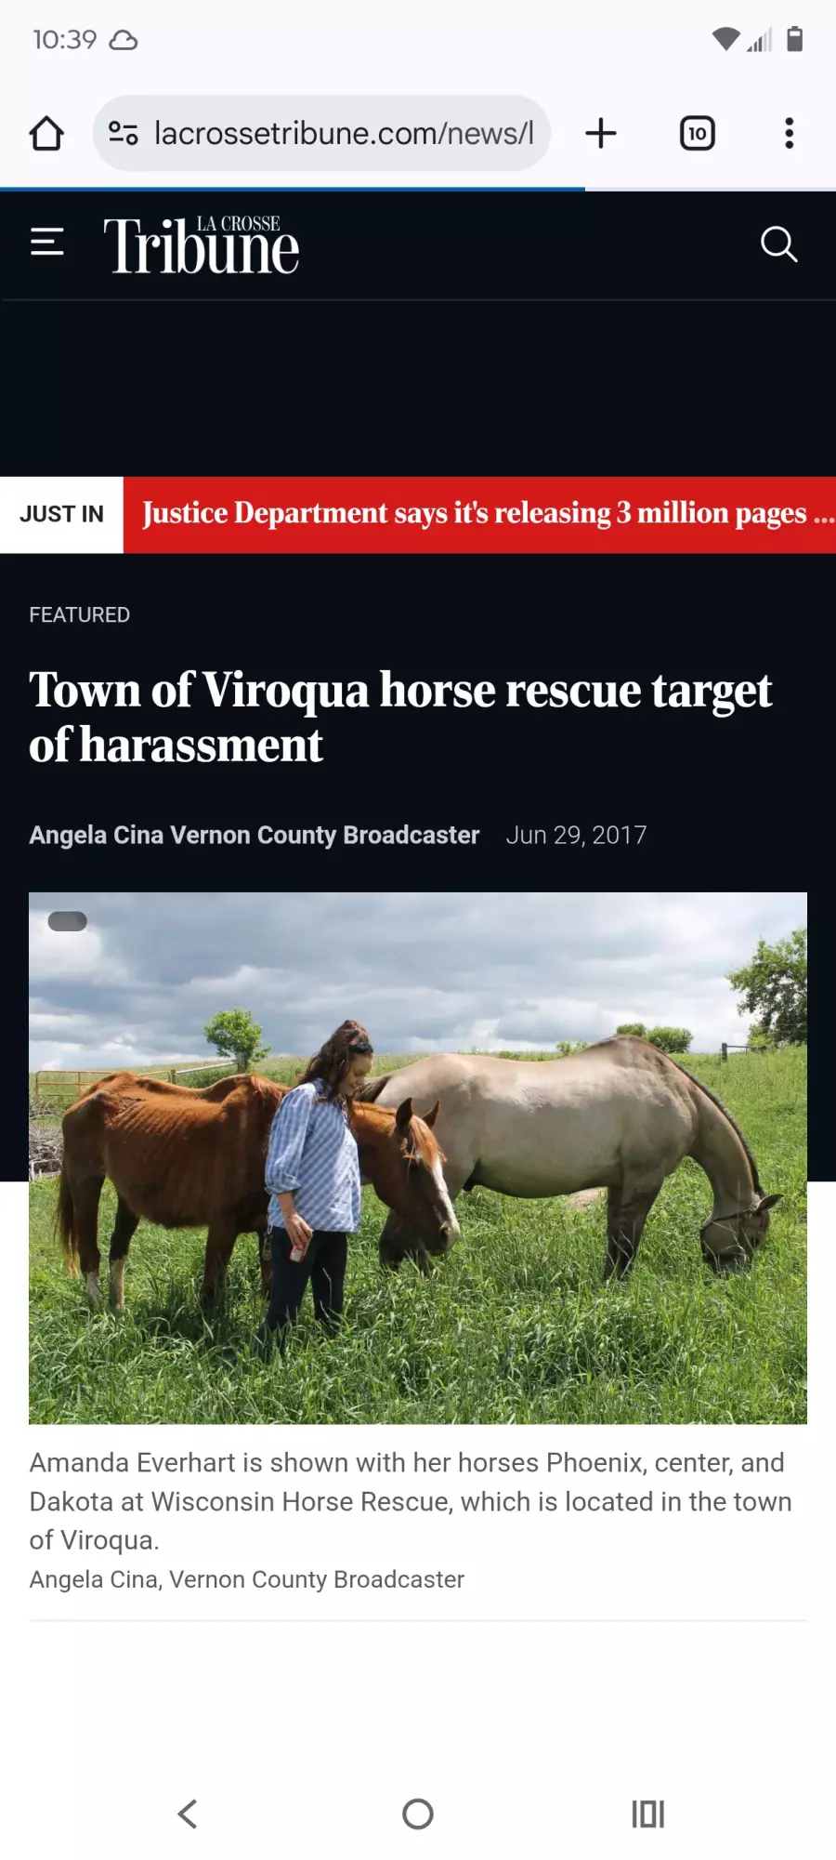This screenshot has height=1860, width=836.
Task: Tap the article headline about Viroqua horse rescue
Action: pyautogui.click(x=400, y=717)
